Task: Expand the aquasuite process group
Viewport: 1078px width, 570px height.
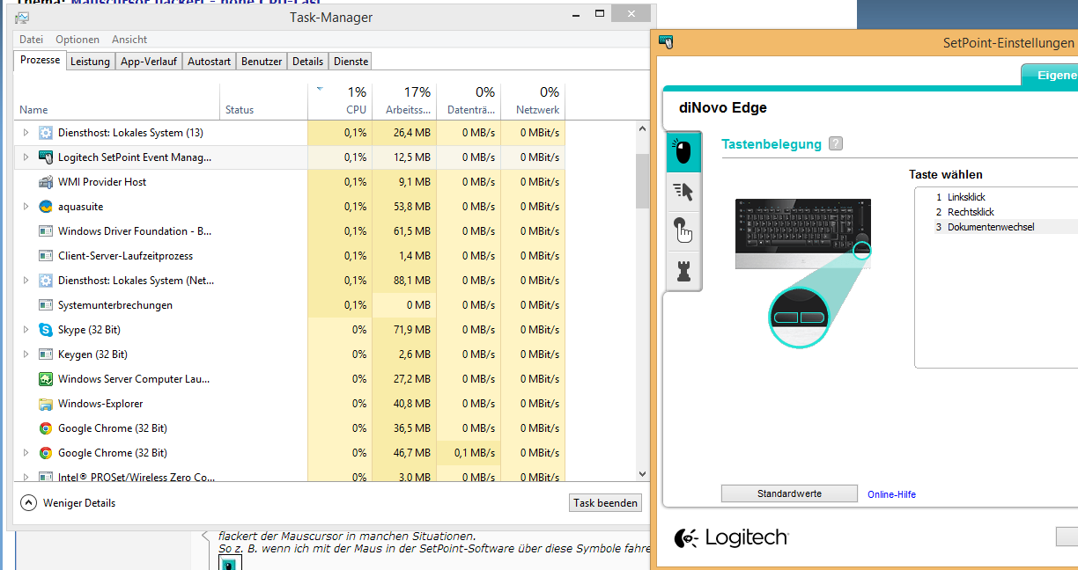Action: [x=26, y=207]
